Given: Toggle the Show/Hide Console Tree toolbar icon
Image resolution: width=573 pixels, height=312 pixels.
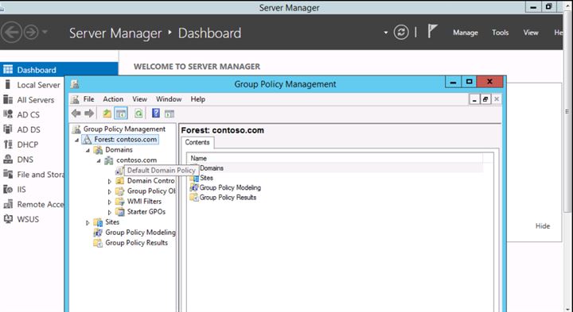Looking at the screenshot, I should coord(121,114).
